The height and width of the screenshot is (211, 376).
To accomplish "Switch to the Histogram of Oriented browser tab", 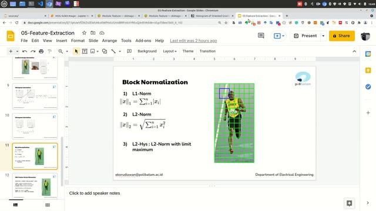I will (x=212, y=16).
